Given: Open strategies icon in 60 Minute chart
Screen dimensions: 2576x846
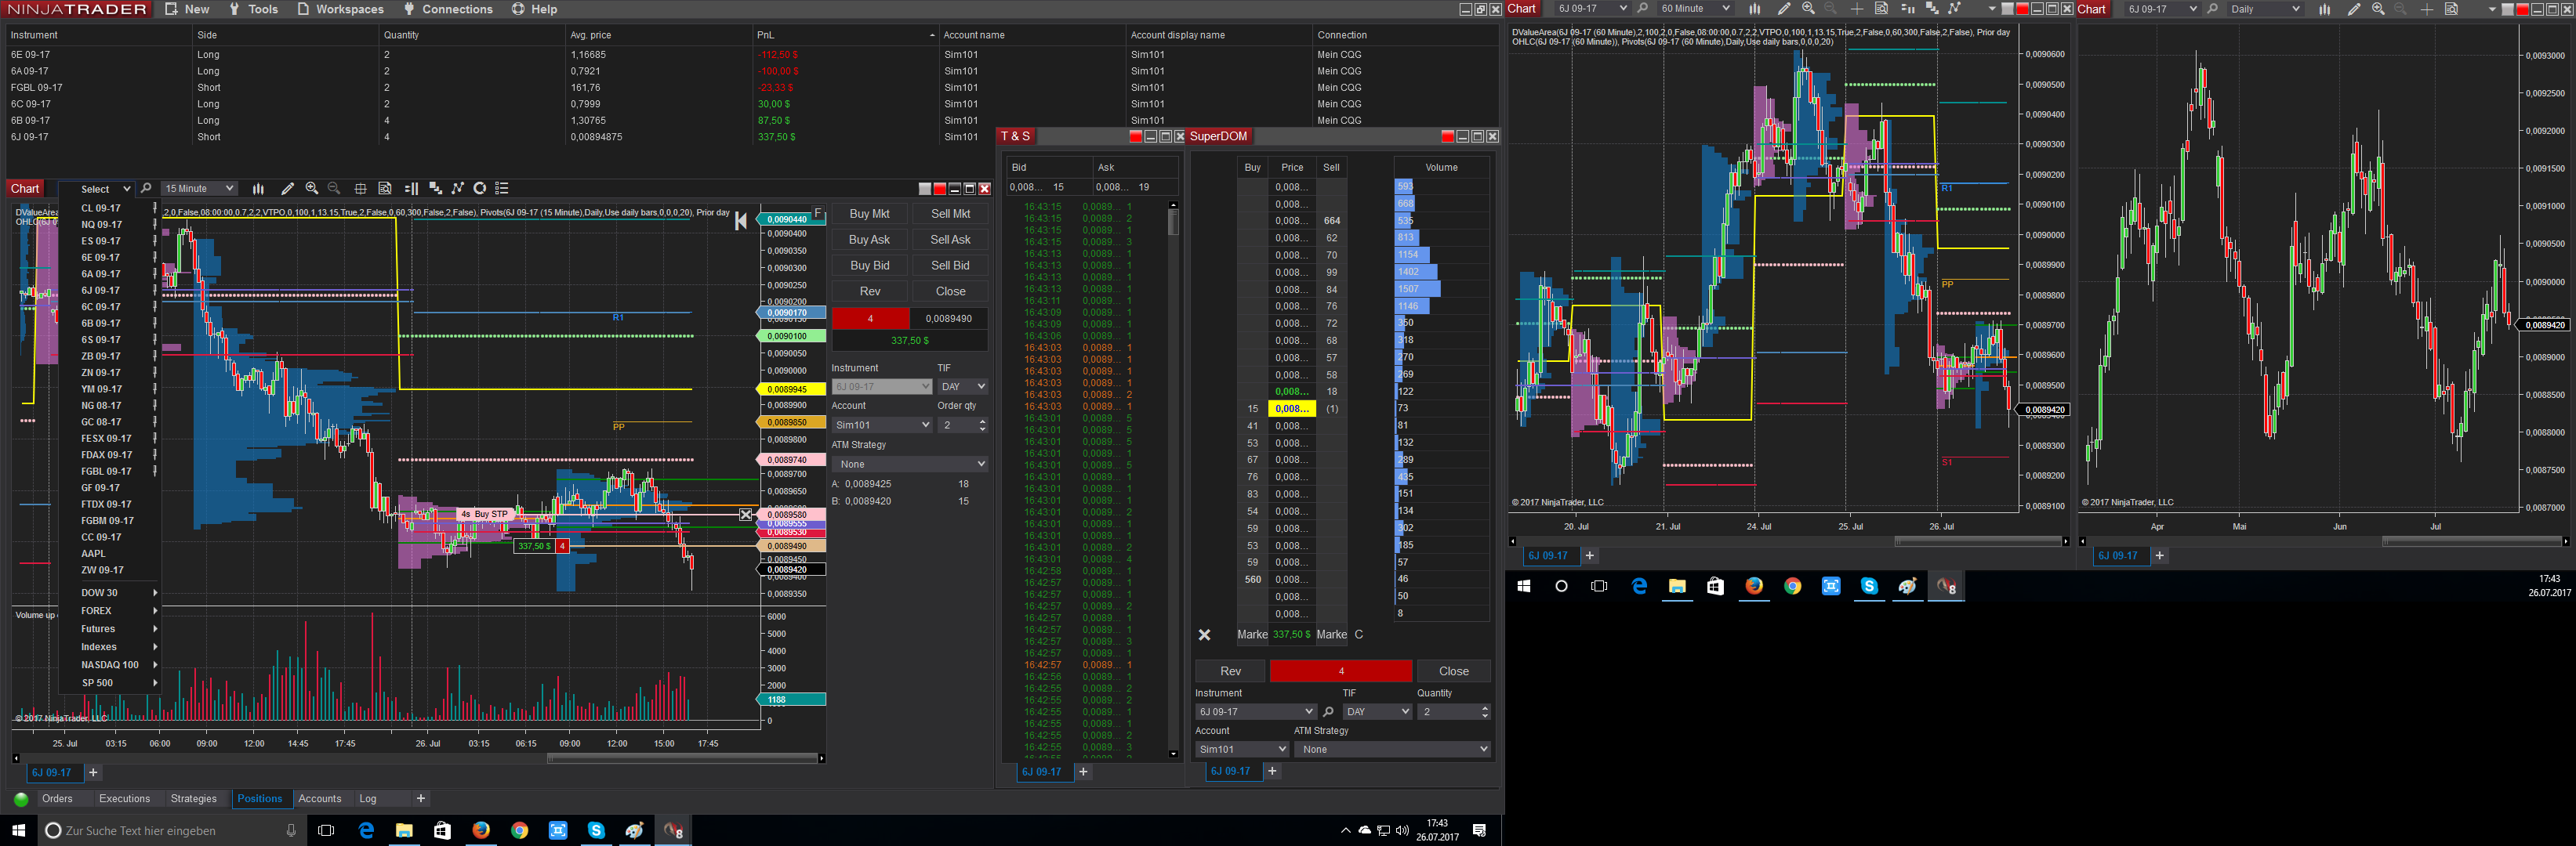Looking at the screenshot, I should [x=1955, y=9].
